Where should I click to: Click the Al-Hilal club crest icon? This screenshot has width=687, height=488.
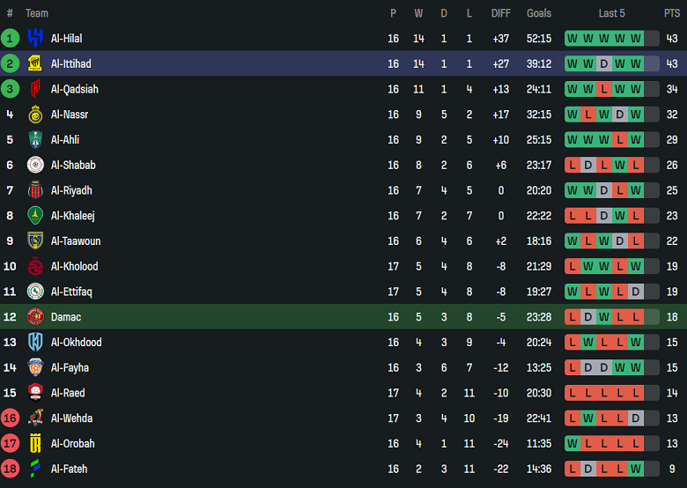pos(35,38)
